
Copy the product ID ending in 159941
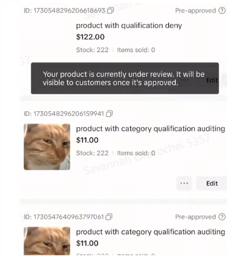tap(109, 114)
